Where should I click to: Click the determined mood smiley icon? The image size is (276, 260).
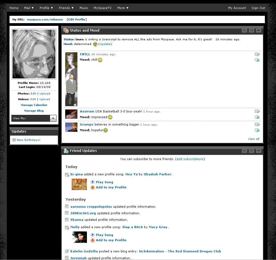point(95,44)
